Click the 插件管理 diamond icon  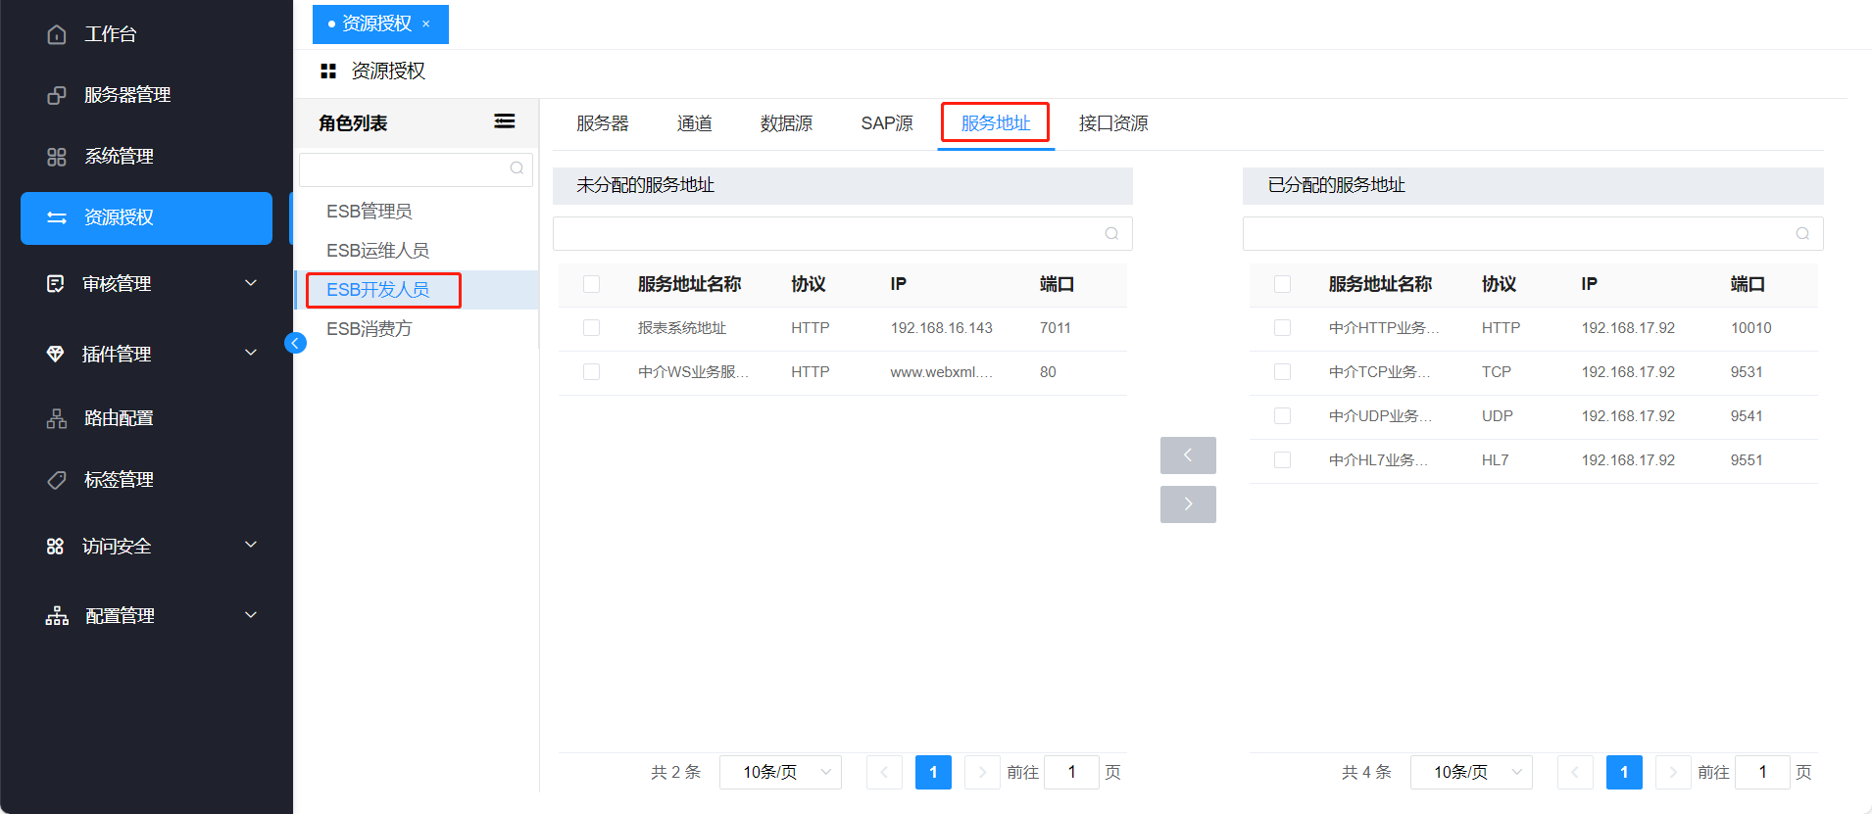pyautogui.click(x=56, y=354)
